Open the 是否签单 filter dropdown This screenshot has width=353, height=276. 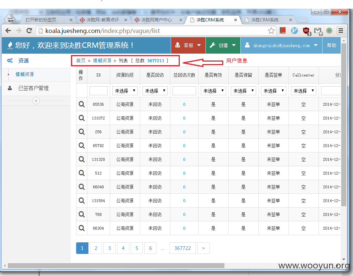click(x=274, y=91)
